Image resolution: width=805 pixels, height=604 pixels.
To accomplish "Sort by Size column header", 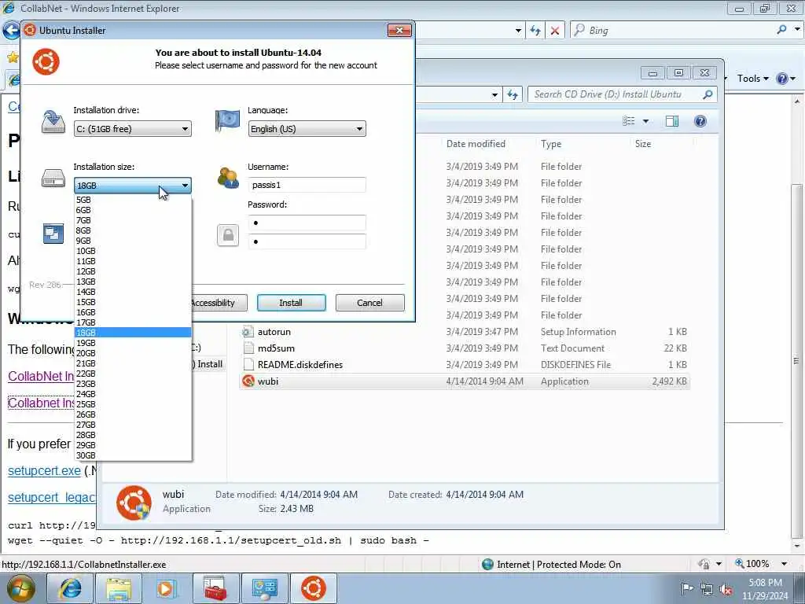I will [x=643, y=144].
